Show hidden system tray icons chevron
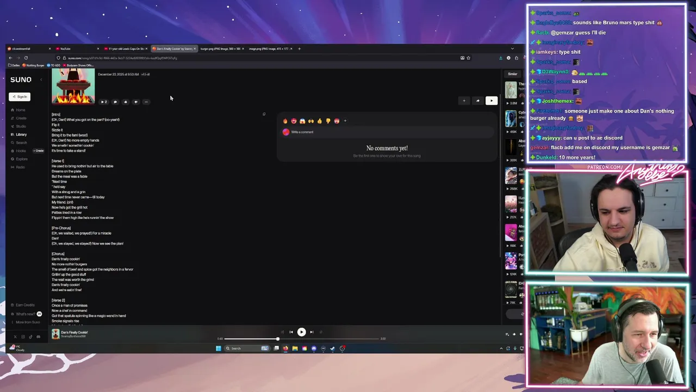Screen dimensions: 696x392 click(501, 348)
